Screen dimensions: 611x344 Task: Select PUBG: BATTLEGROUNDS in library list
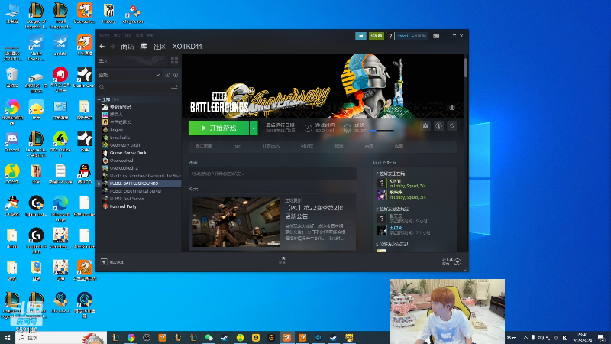(x=139, y=183)
